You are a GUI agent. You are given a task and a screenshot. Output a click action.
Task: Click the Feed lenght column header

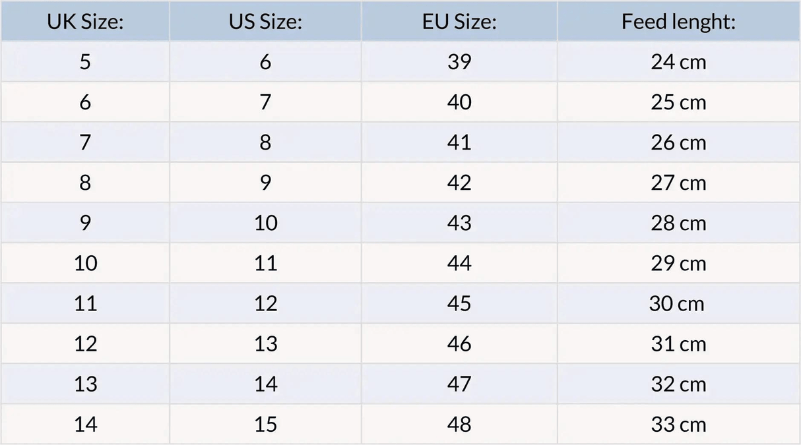coord(678,22)
